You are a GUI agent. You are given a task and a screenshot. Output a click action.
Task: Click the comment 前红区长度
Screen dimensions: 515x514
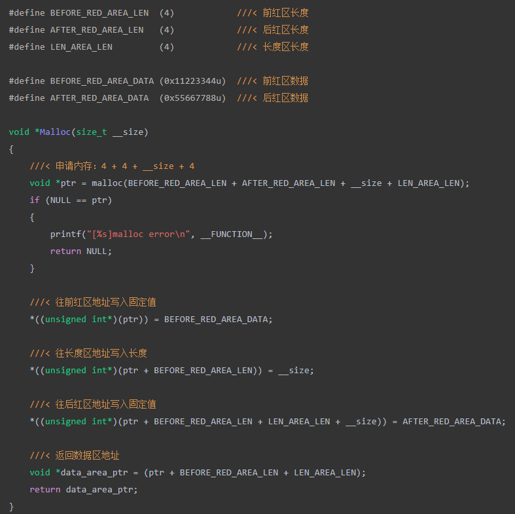click(285, 13)
